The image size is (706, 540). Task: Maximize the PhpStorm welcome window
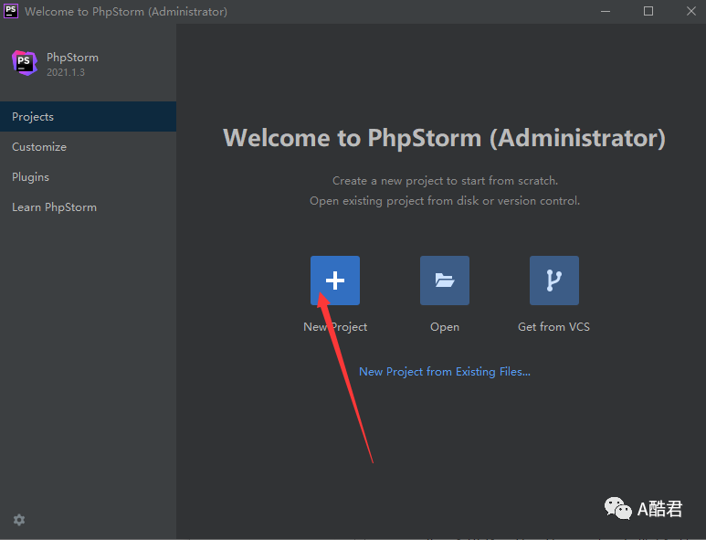coord(648,11)
